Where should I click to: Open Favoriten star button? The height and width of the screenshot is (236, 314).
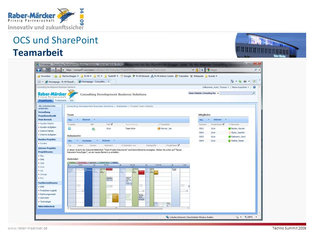(44, 76)
